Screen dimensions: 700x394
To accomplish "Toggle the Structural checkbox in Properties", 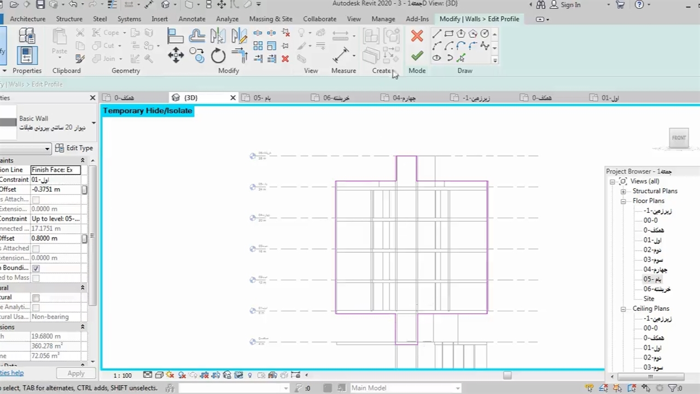I will click(x=36, y=298).
